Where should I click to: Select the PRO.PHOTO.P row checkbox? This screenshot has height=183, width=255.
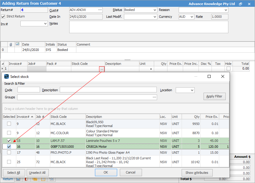(x=9, y=152)
